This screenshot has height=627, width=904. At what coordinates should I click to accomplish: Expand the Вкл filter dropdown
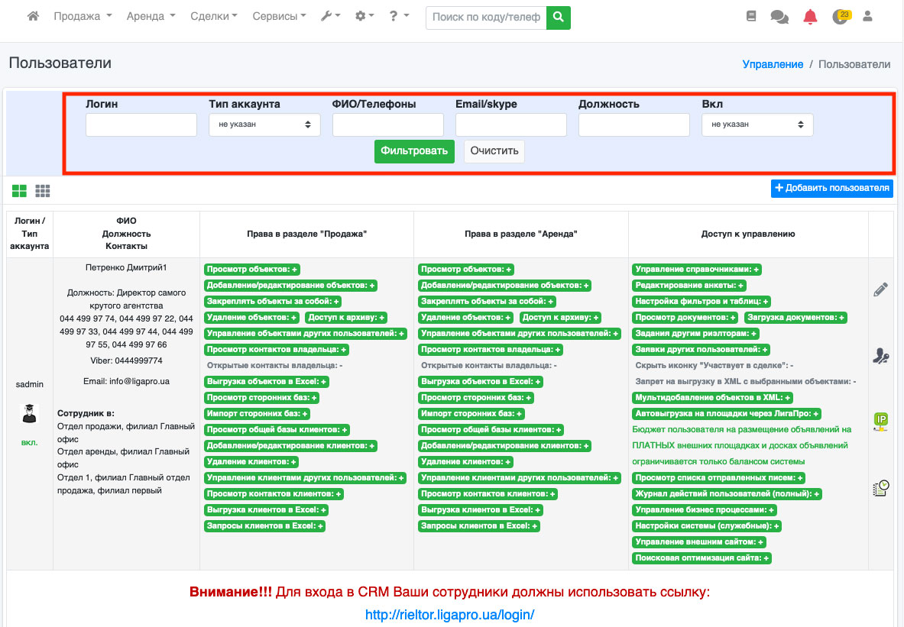[x=757, y=124]
